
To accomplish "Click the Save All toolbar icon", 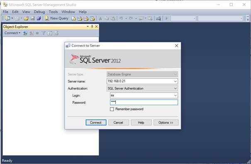I will point(39,19).
